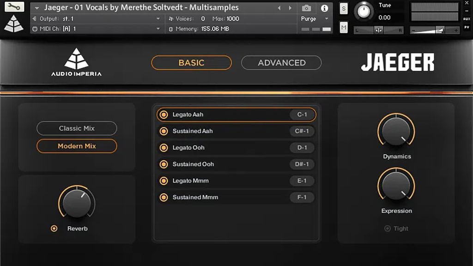Click the C#-1 keyswitch button
Image resolution: width=473 pixels, height=266 pixels.
(302, 131)
